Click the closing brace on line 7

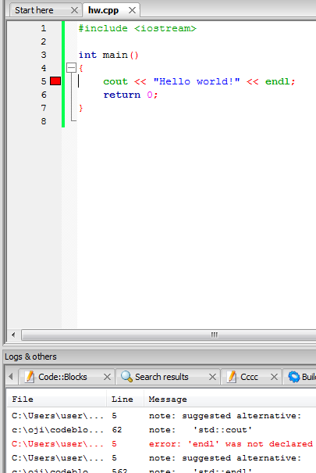tap(80, 108)
